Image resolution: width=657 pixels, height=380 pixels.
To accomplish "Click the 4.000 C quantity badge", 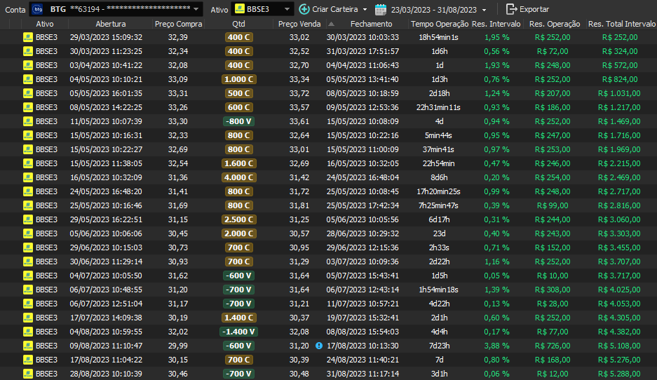I will pyautogui.click(x=239, y=177).
